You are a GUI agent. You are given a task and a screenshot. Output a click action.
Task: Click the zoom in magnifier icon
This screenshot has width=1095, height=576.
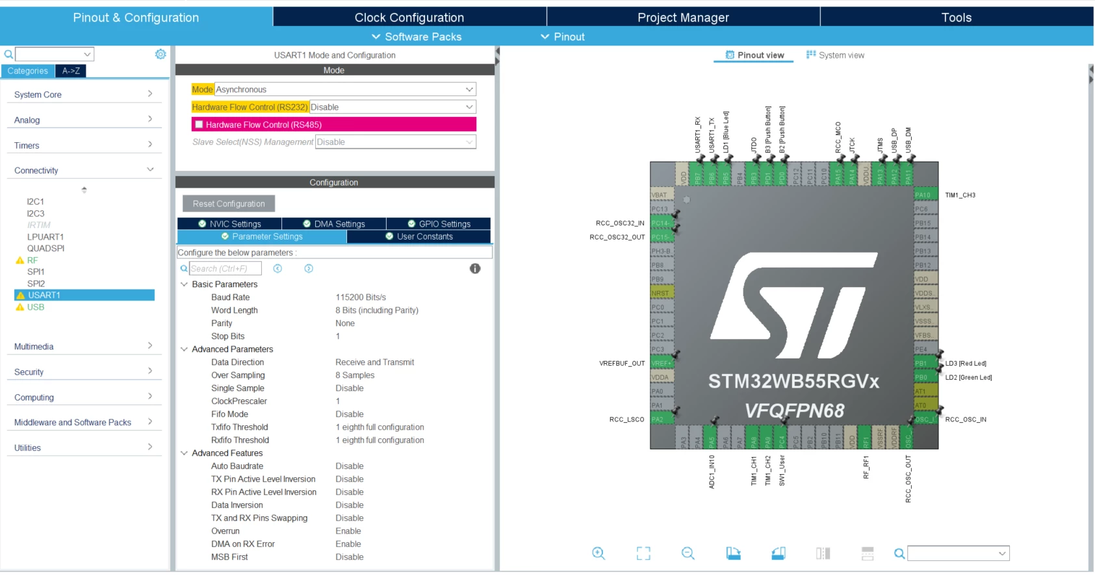coord(599,553)
